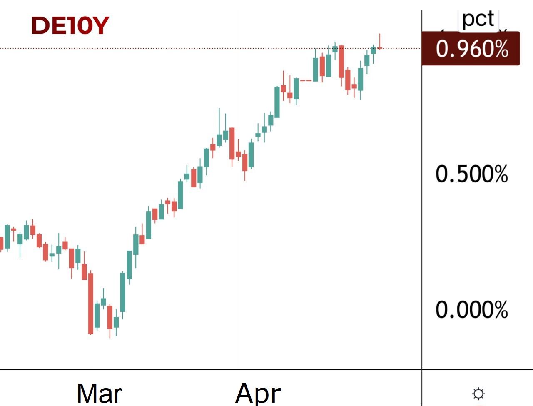Click the partial red candle at left edge
The width and height of the screenshot is (533, 406).
[2, 243]
